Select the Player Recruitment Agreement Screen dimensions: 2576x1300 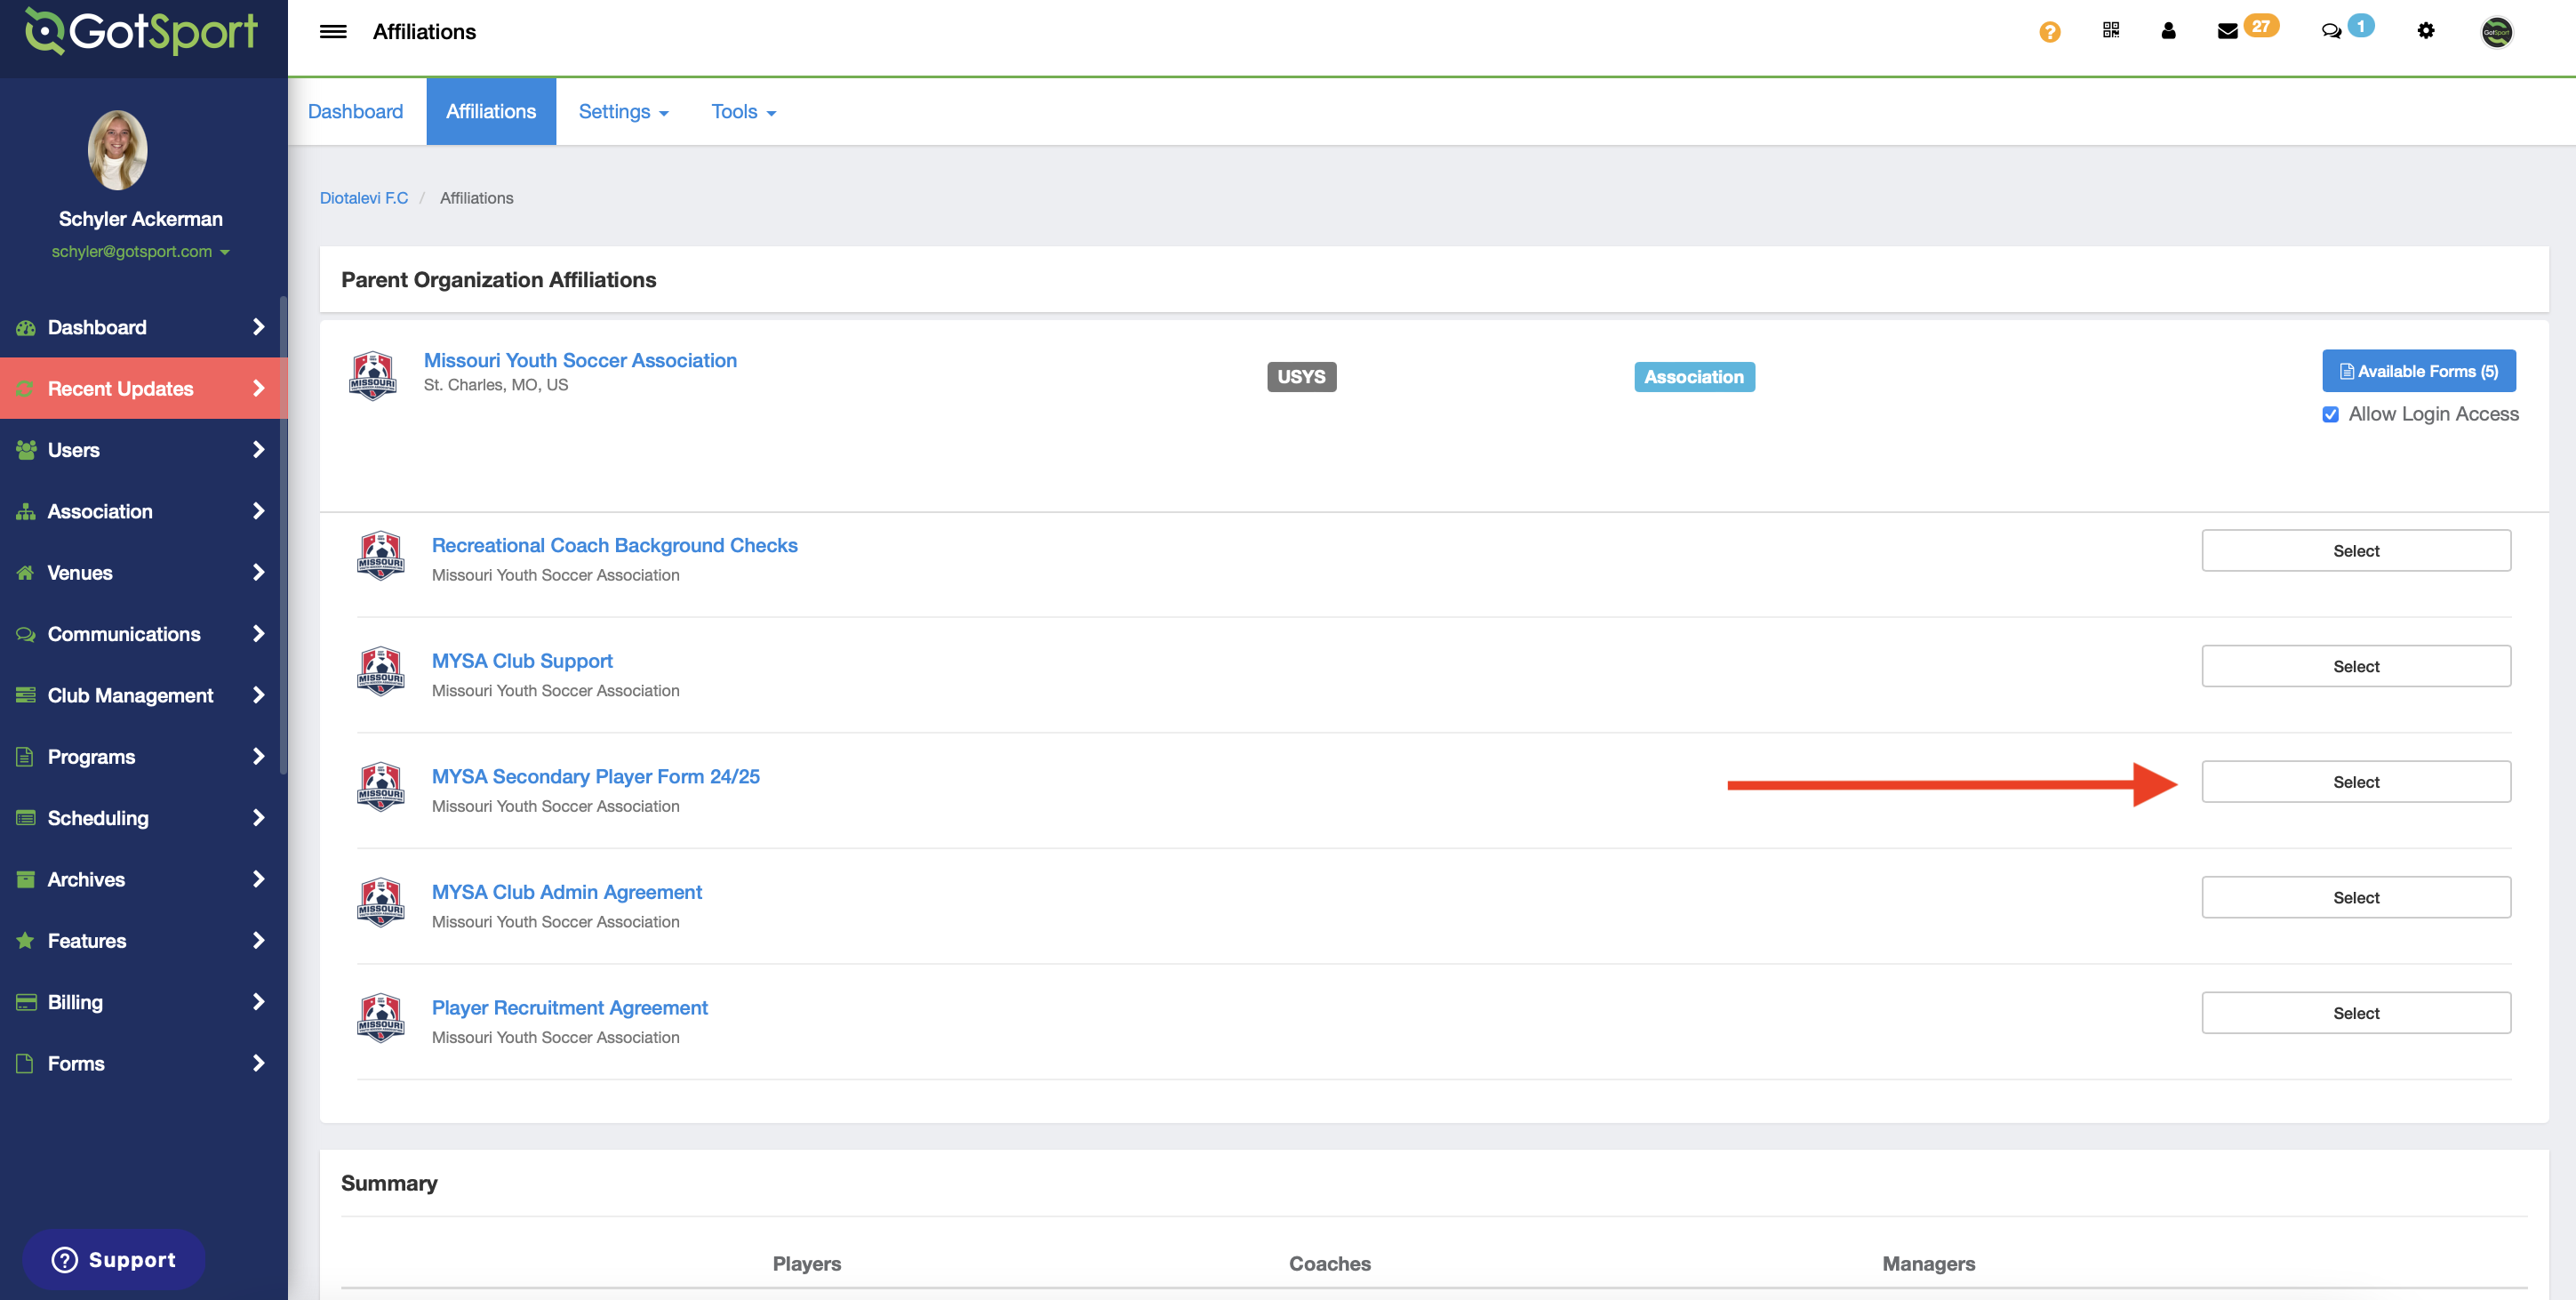click(x=2356, y=1013)
